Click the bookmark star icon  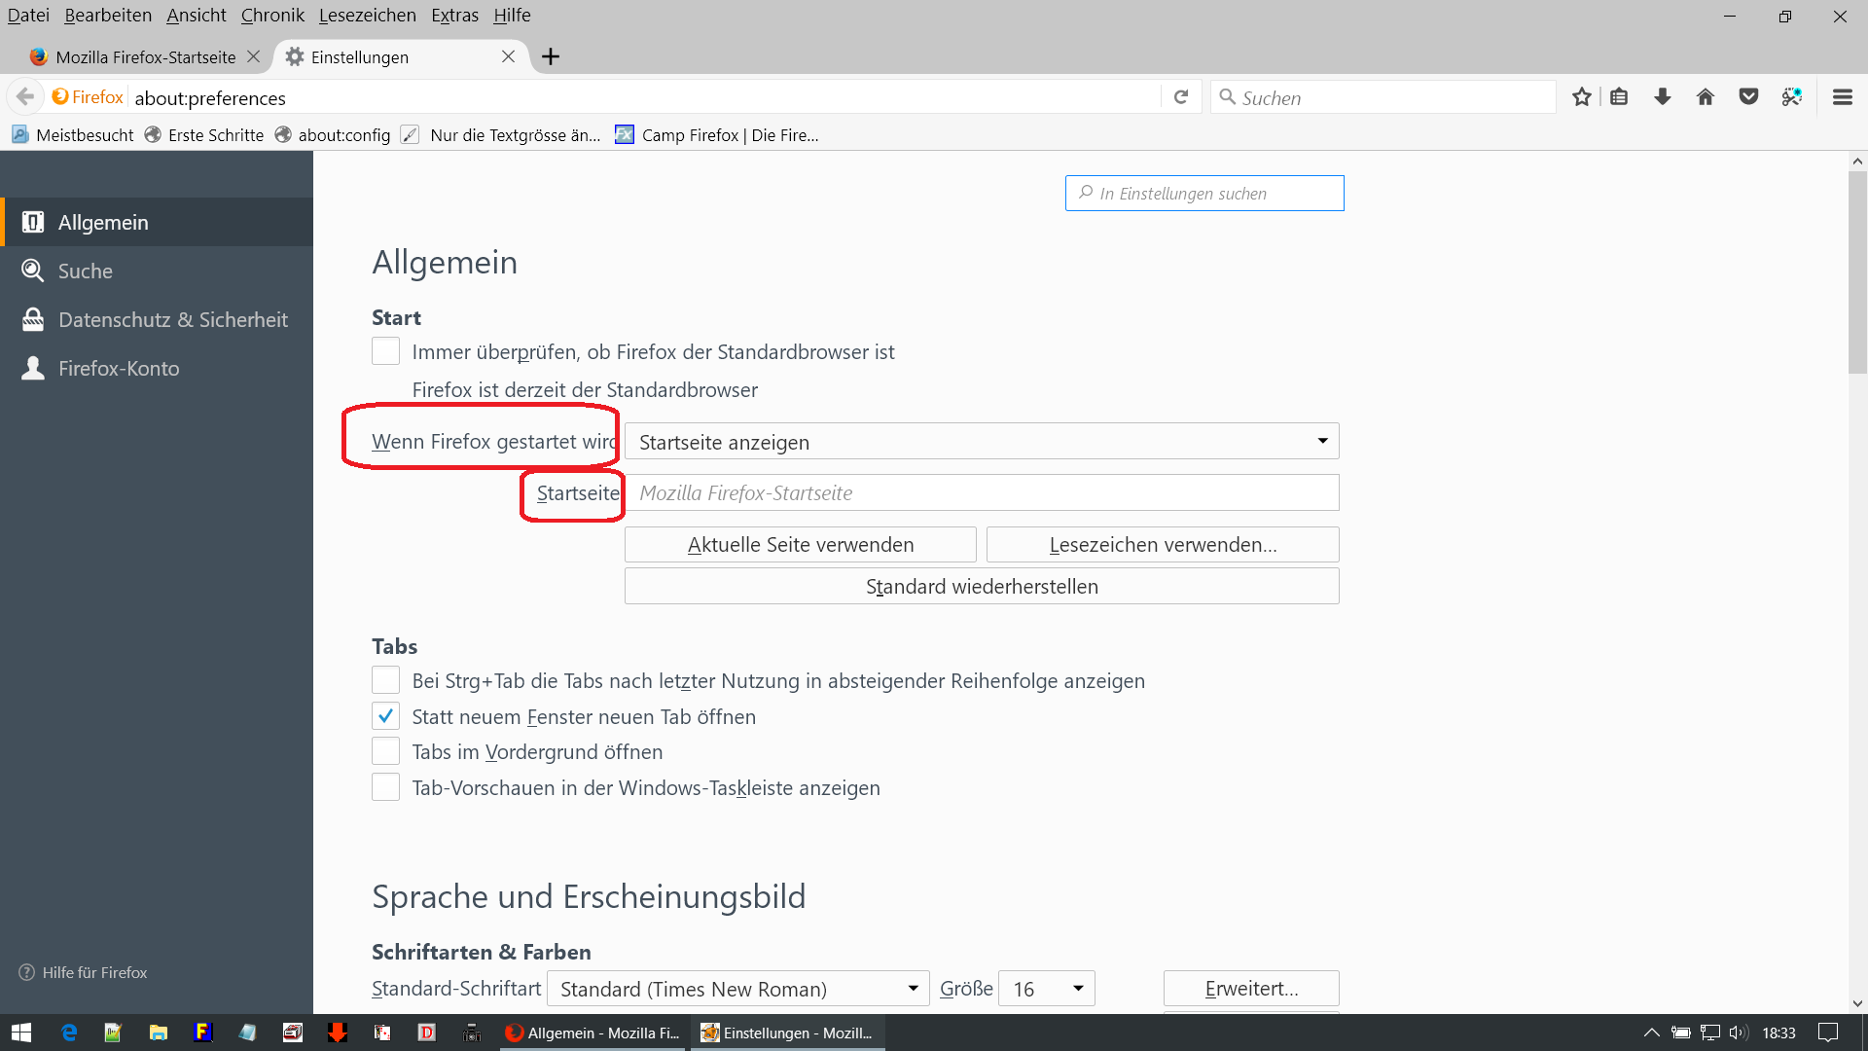(1582, 97)
